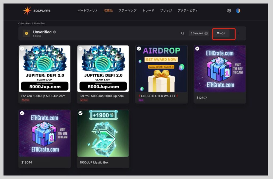Click the 'UNPROTECTED WALLET' title text
This screenshot has height=179, width=273.
(x=158, y=96)
